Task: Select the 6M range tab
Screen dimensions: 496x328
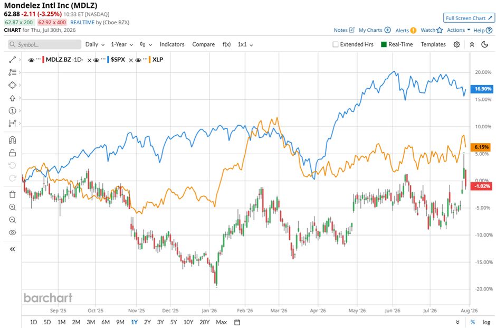Action: click(106, 322)
